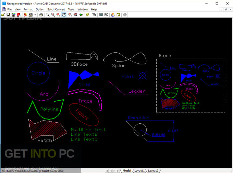Click the 'MultiLine Text' green label in the drawing
This screenshot has height=173, width=233.
point(88,130)
